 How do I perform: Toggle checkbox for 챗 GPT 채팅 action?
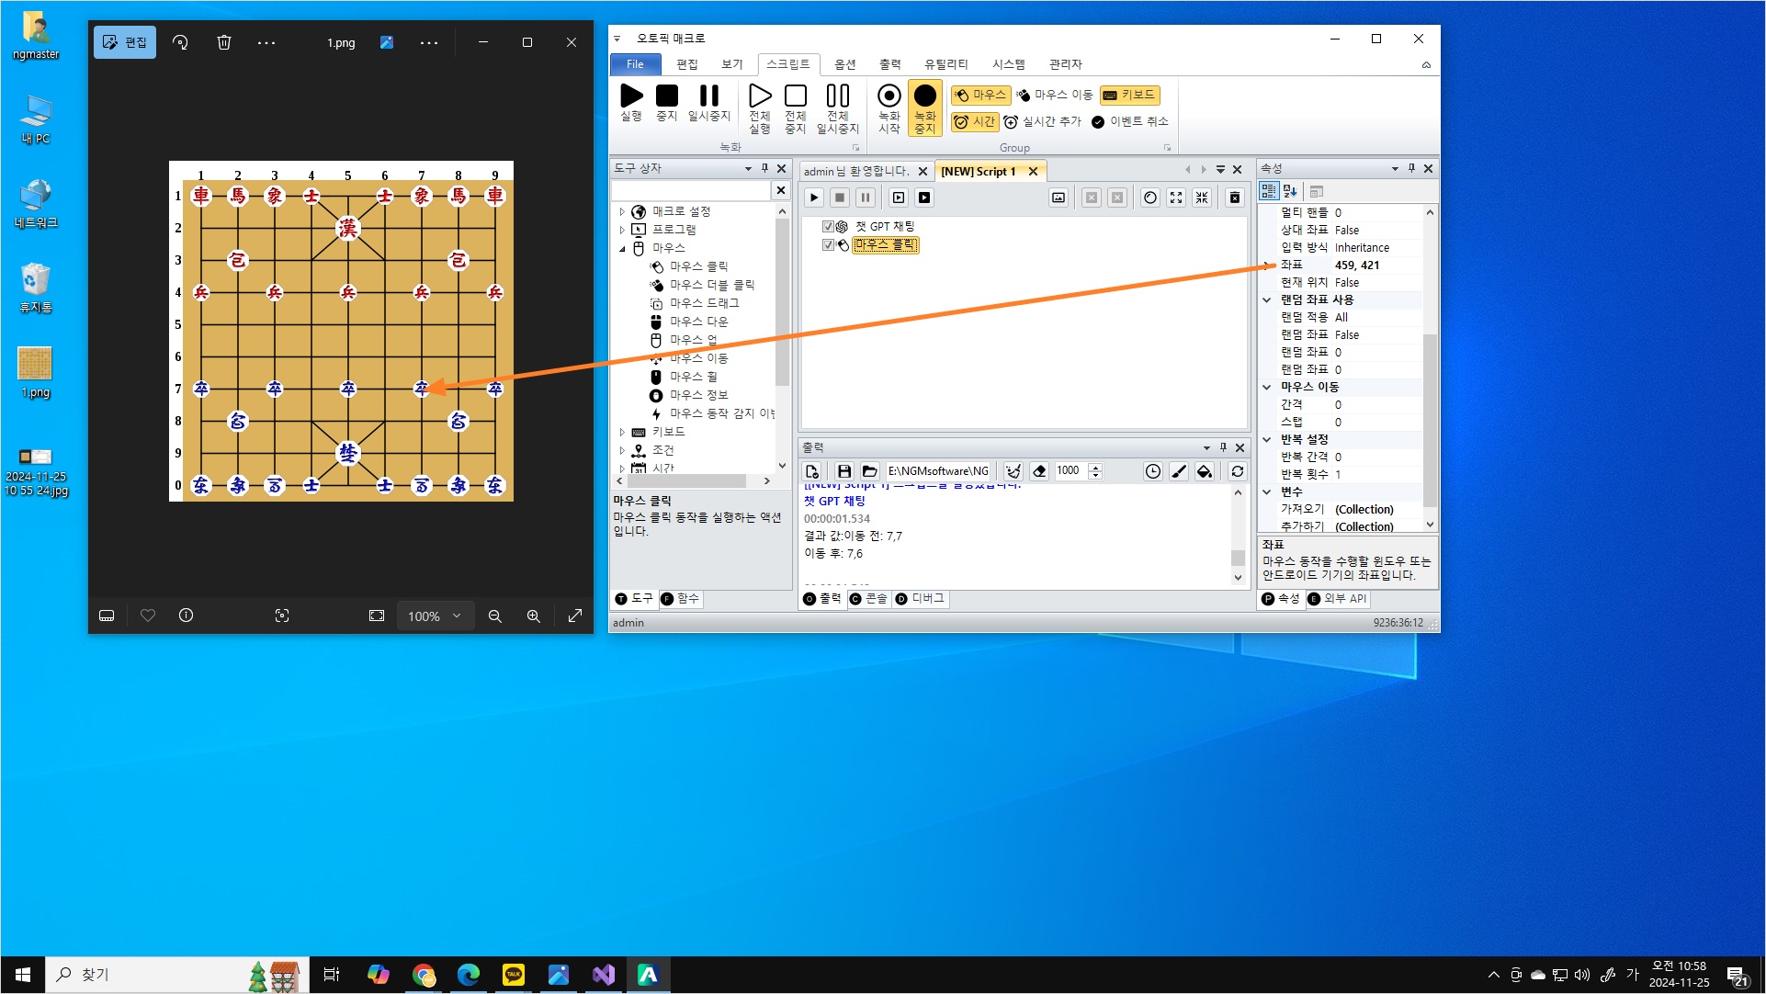[828, 226]
